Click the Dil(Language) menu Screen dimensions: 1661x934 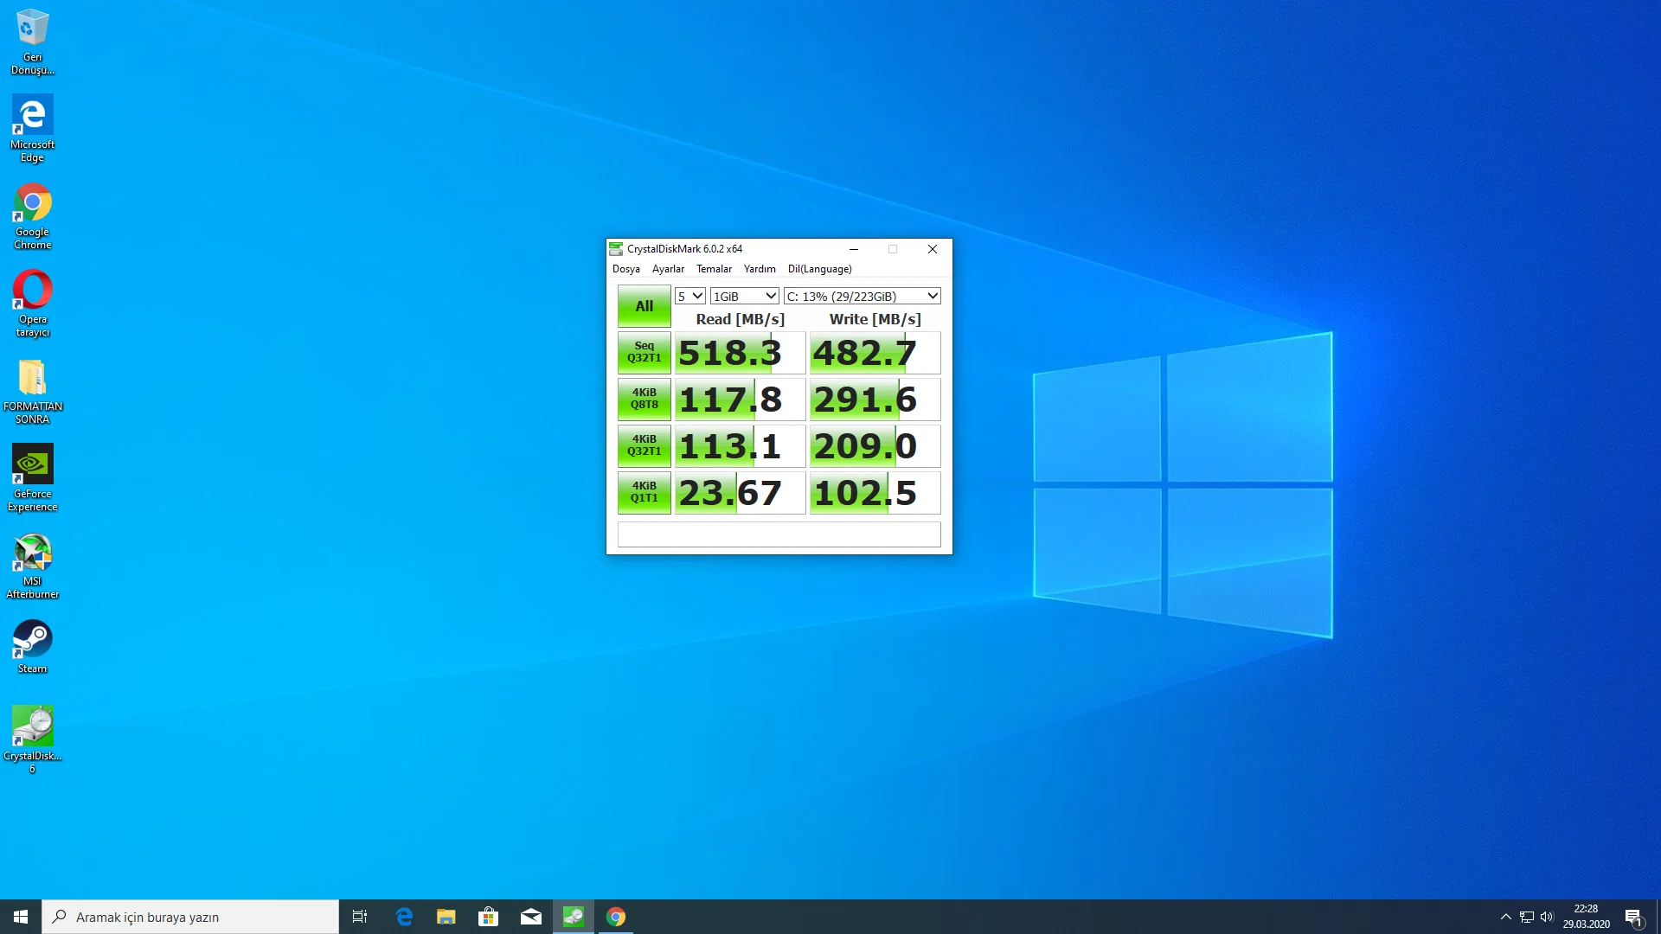coord(819,269)
